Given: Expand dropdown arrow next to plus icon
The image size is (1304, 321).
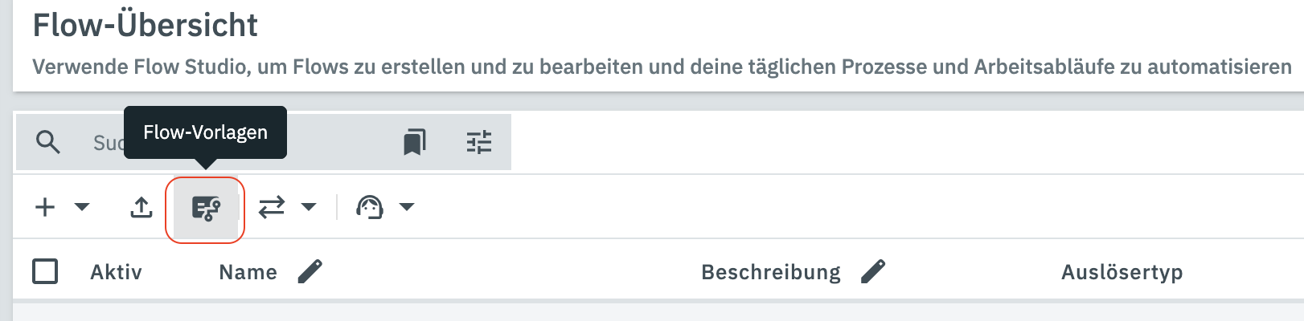Looking at the screenshot, I should (x=82, y=207).
